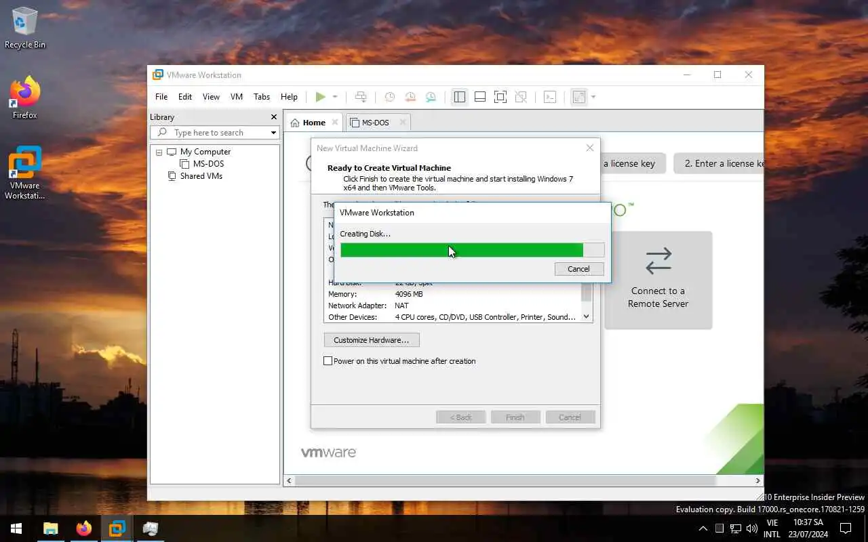
Task: Open the VM menu
Action: 237,97
